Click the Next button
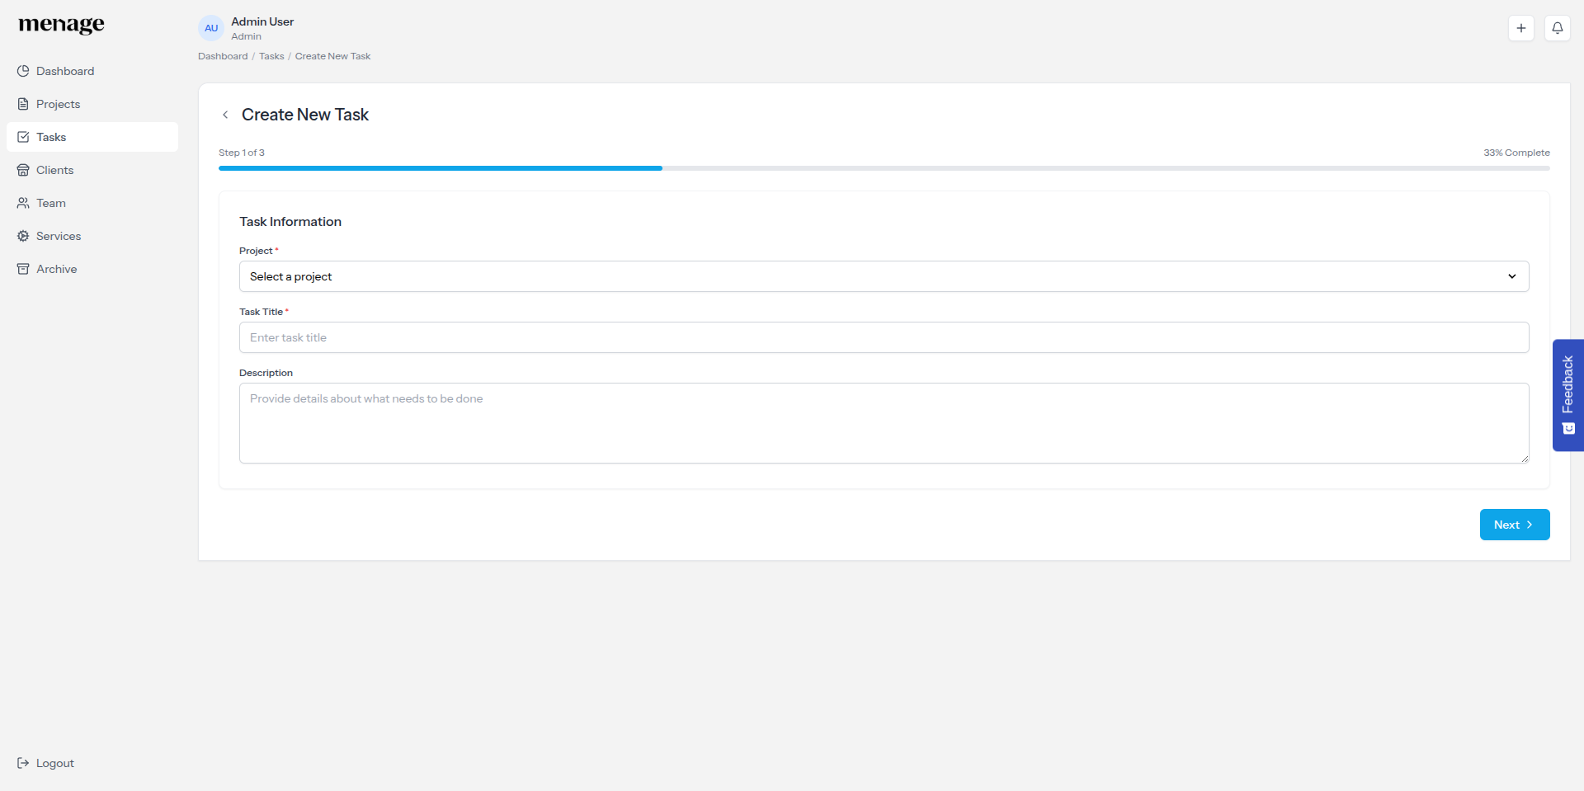The image size is (1584, 791). click(1515, 525)
